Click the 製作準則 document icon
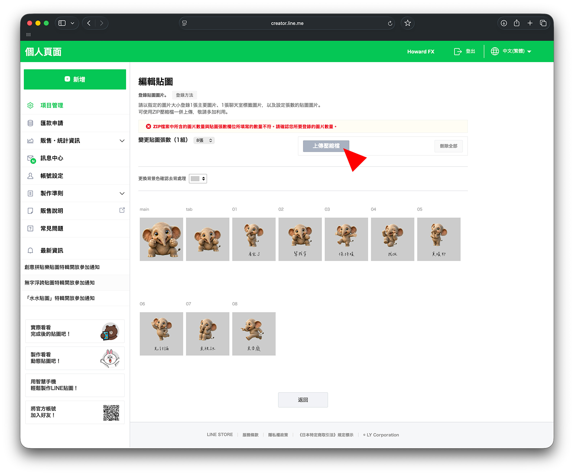Screen dimensions: 574x475 coord(30,193)
